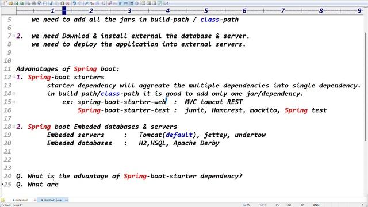The height and width of the screenshot is (207, 368).
Task: Click the blue 'class' word on line 5
Action: (x=210, y=20)
